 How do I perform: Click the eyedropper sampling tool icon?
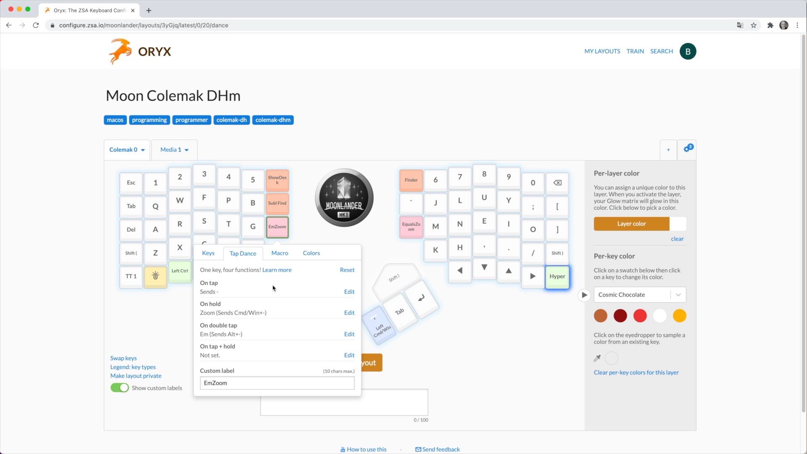(x=598, y=358)
